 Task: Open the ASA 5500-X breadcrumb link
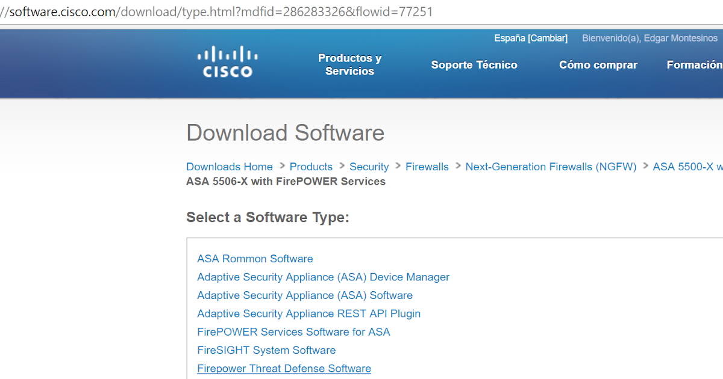pyautogui.click(x=687, y=167)
